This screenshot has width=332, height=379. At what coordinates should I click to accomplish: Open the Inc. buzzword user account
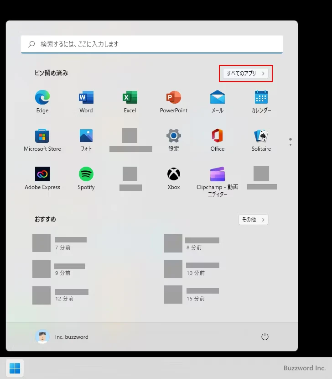click(62, 337)
